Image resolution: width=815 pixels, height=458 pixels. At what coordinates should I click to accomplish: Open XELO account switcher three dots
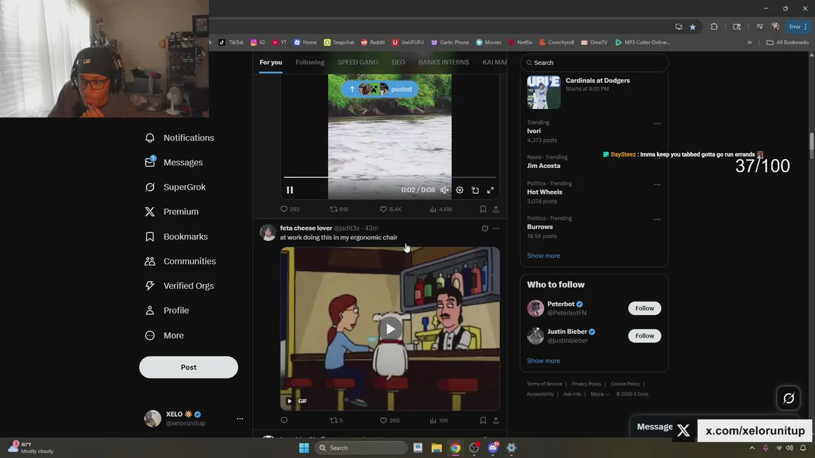click(240, 419)
